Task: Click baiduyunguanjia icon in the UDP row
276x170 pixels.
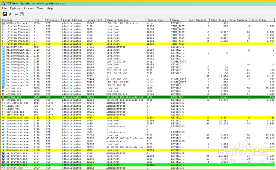Action: pos(3,76)
